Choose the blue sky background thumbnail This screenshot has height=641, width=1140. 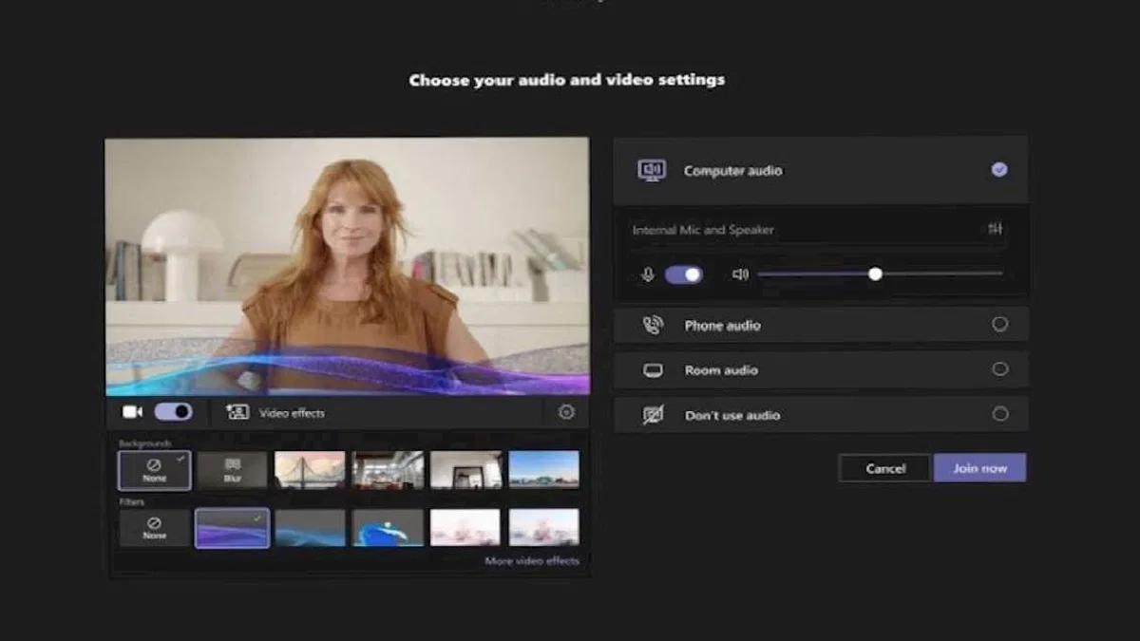pyautogui.click(x=543, y=470)
